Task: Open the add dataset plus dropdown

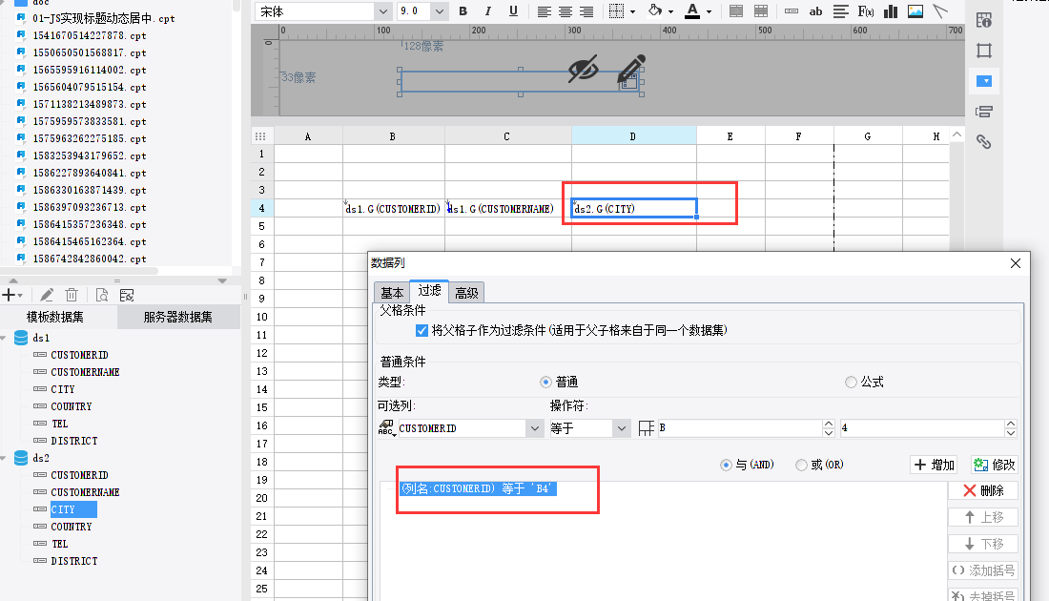Action: tap(12, 295)
